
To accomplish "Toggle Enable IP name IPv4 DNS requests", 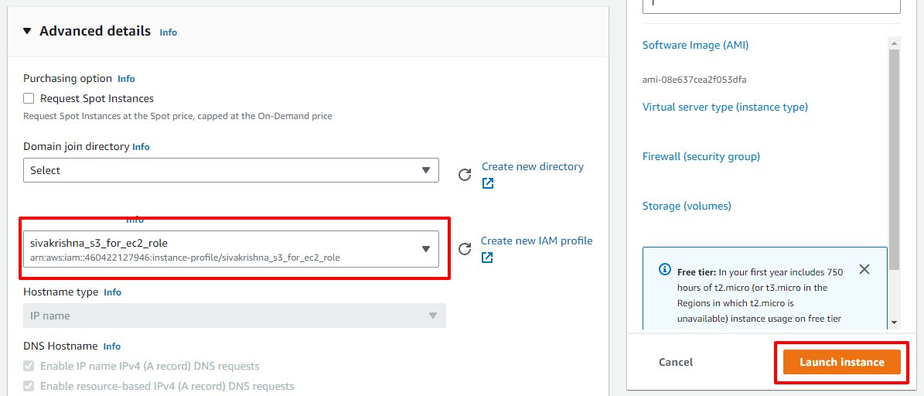I will point(29,366).
